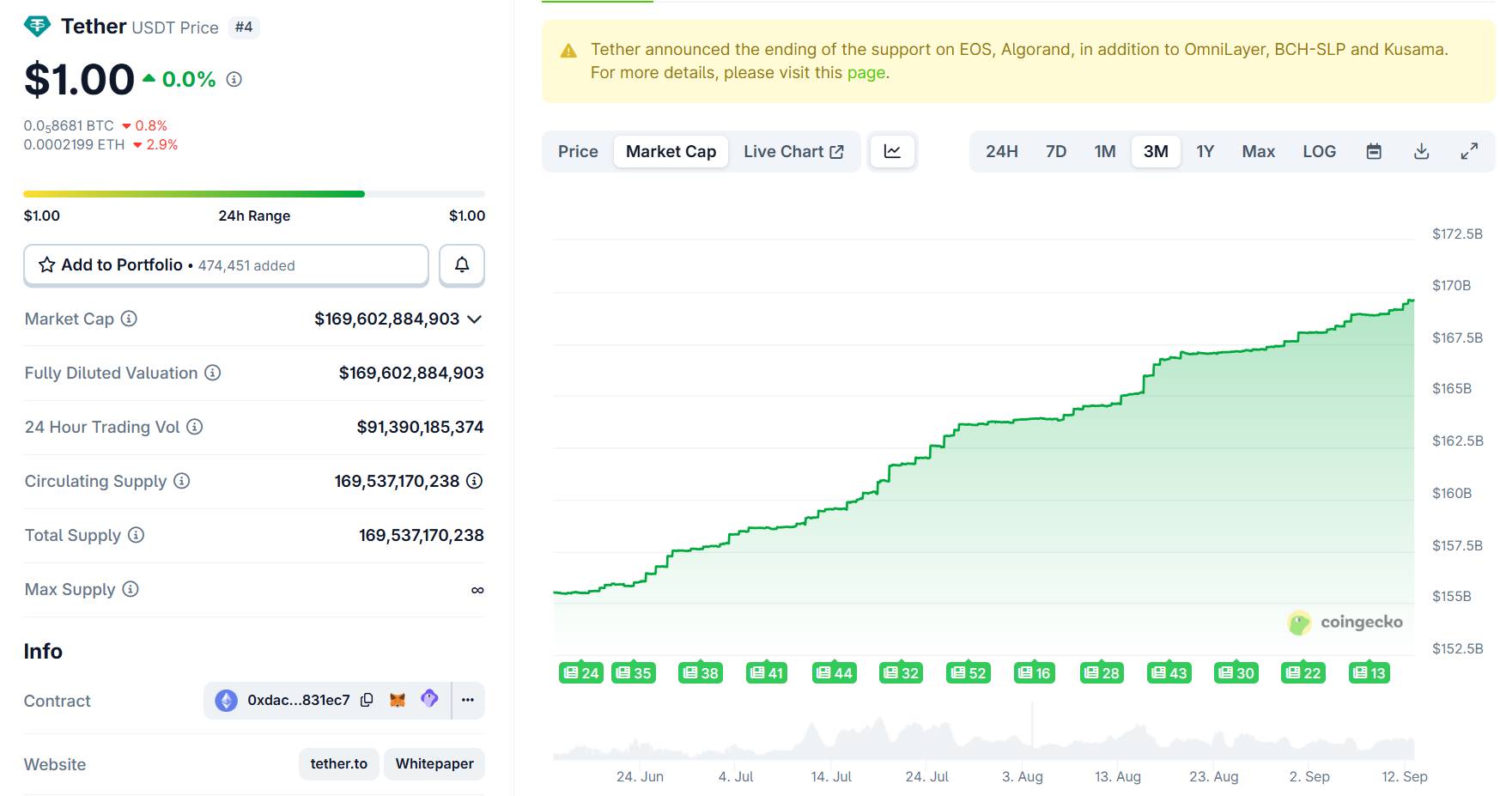
Task: Click the #4 rank badge
Action: click(x=244, y=27)
